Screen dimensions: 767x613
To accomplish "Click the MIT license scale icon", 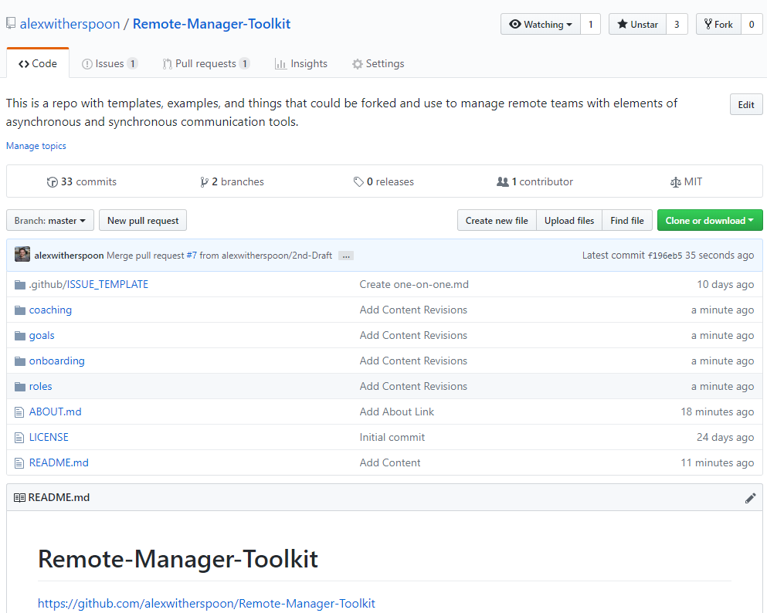I will 676,182.
